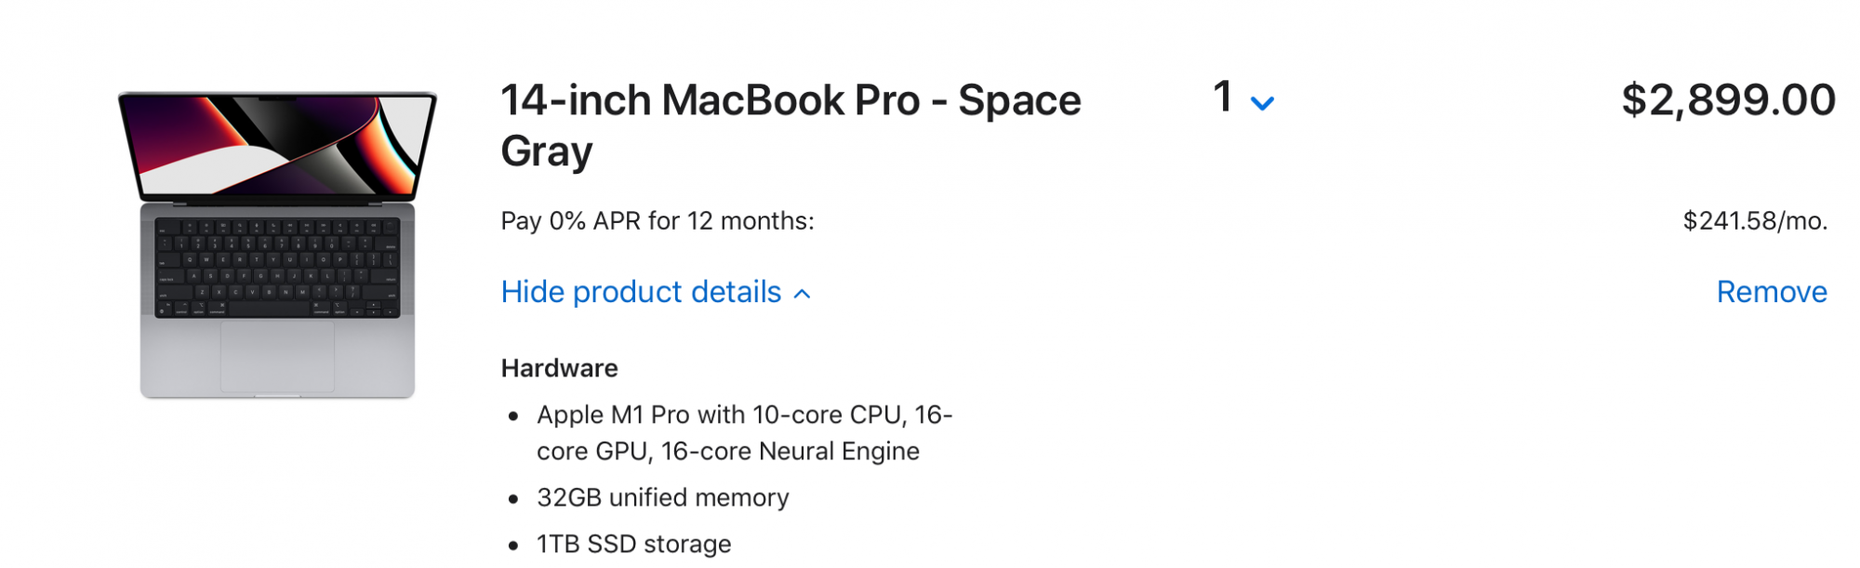Click the MacBook Pro product image

(277, 244)
